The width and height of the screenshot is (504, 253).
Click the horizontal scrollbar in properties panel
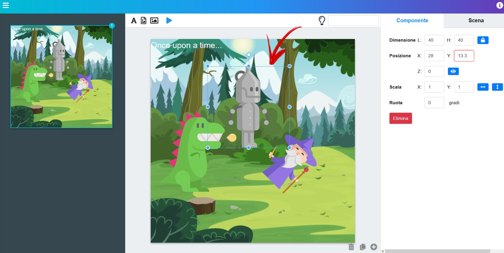(438, 251)
